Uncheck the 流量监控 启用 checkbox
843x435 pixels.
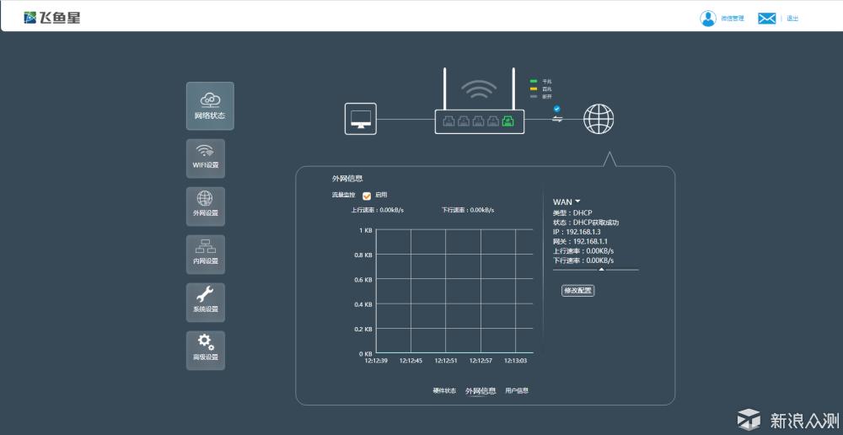[367, 196]
